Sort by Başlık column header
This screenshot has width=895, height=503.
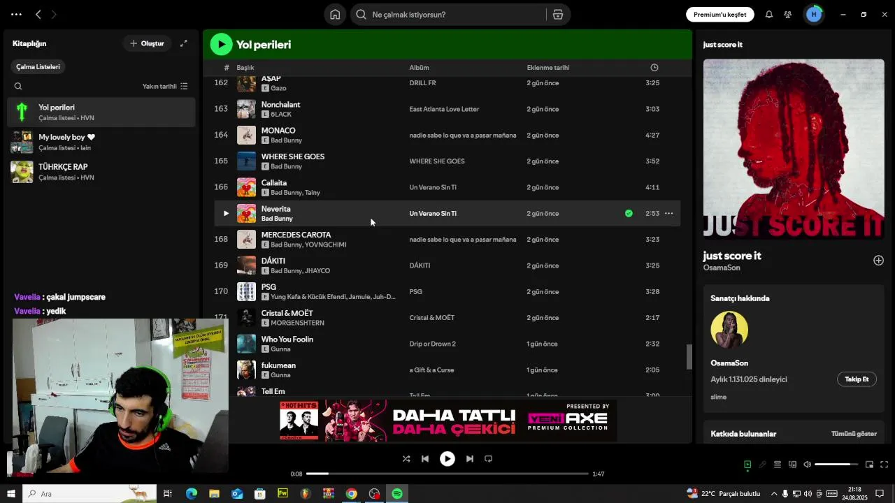(x=245, y=68)
